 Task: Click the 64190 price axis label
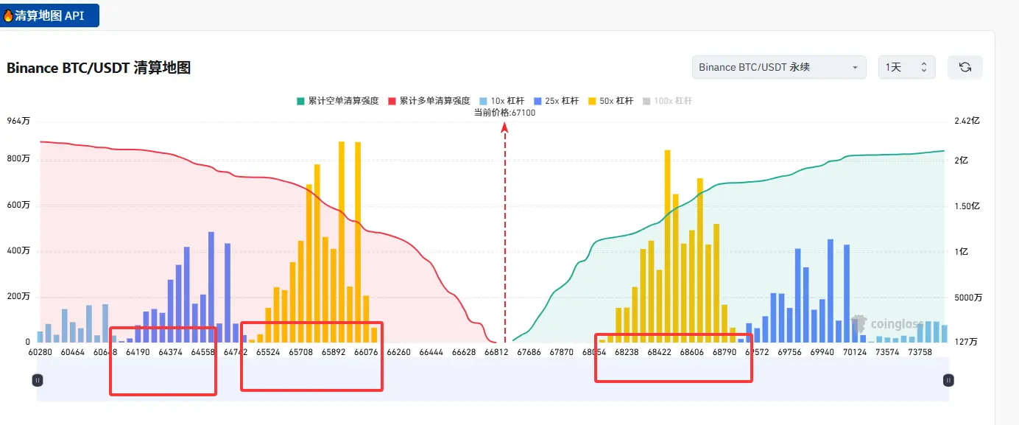138,353
